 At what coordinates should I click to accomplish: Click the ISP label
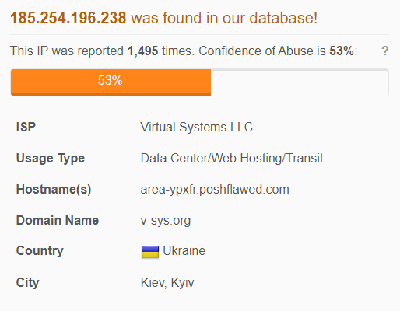tap(26, 127)
